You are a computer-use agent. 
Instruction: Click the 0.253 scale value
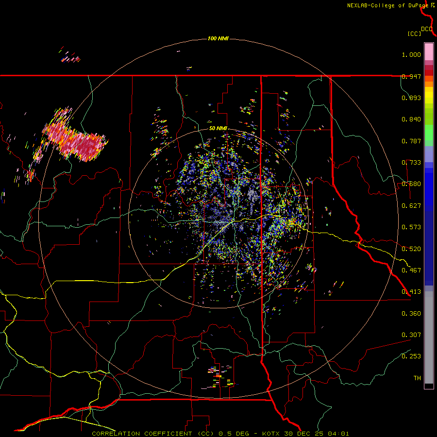tap(411, 356)
